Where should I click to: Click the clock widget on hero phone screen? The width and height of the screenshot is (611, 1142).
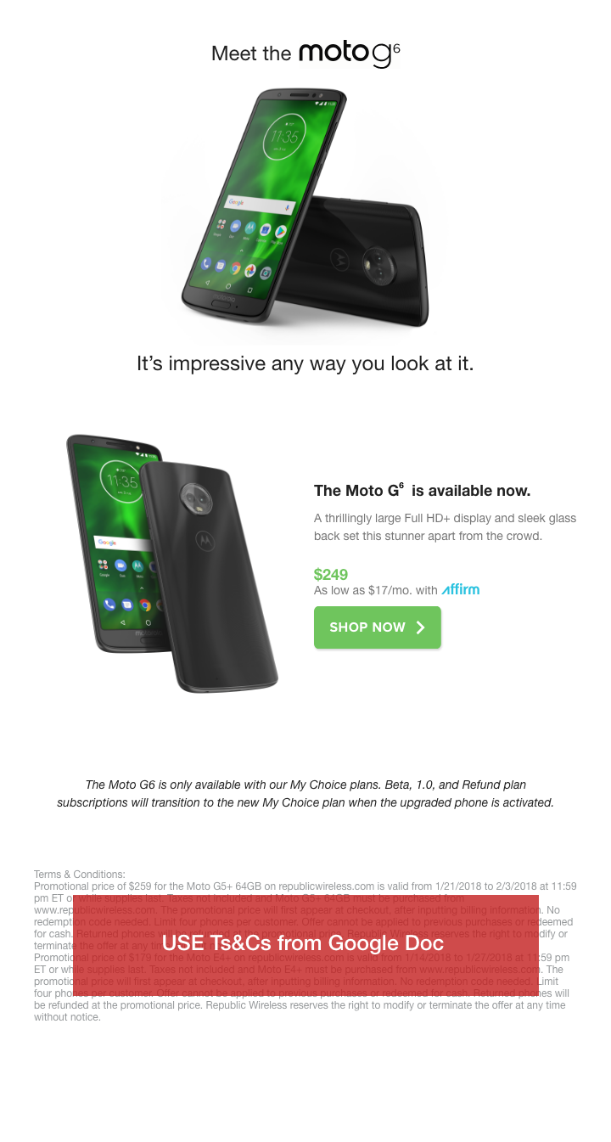pyautogui.click(x=285, y=136)
